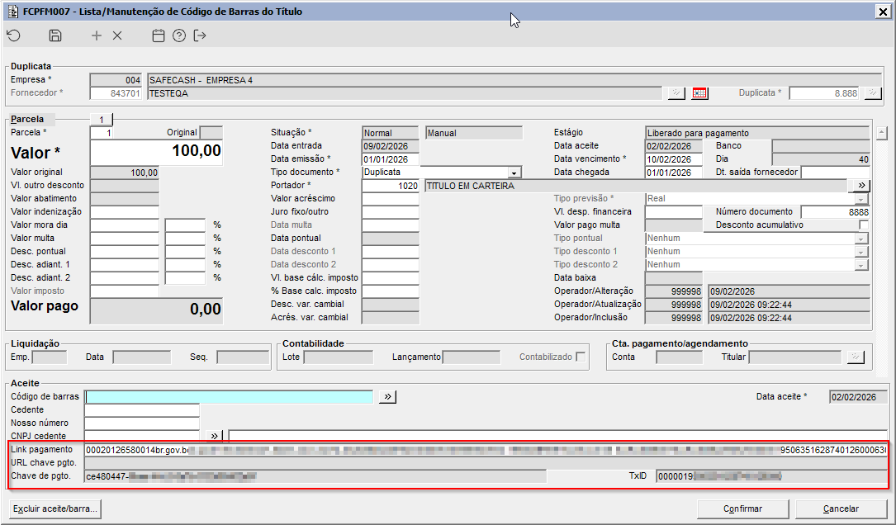This screenshot has height=525, width=896.
Task: Click the Vl. desp. financeira field
Action: point(674,212)
